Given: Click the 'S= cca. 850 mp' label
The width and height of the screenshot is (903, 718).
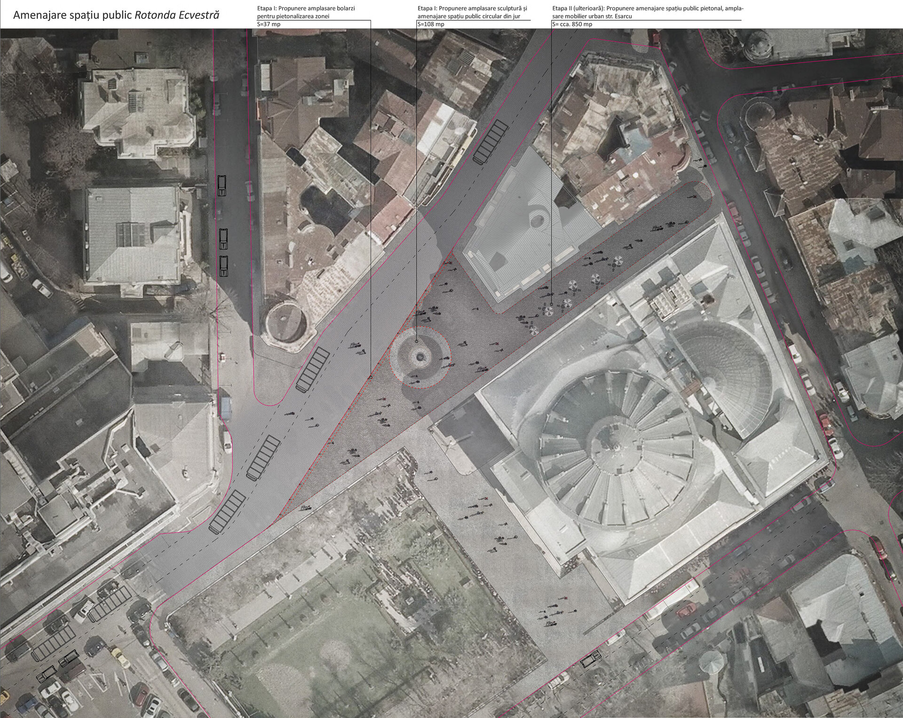Looking at the screenshot, I should point(572,24).
